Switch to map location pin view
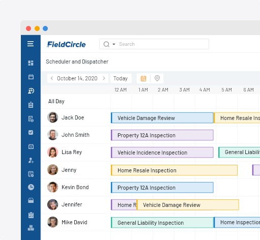Image resolution: width=260 pixels, height=240 pixels. [157, 78]
